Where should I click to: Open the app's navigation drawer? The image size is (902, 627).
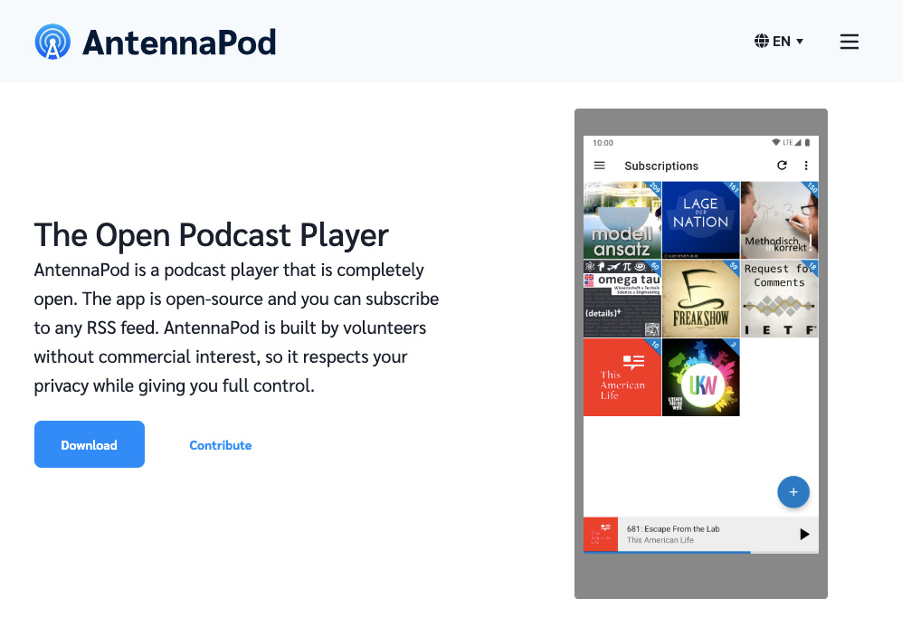tap(600, 166)
